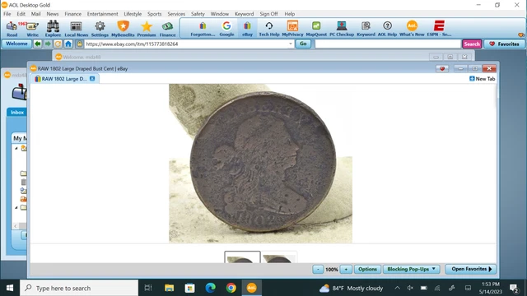Open Local News toolbar icon
The height and width of the screenshot is (296, 527).
[76, 29]
